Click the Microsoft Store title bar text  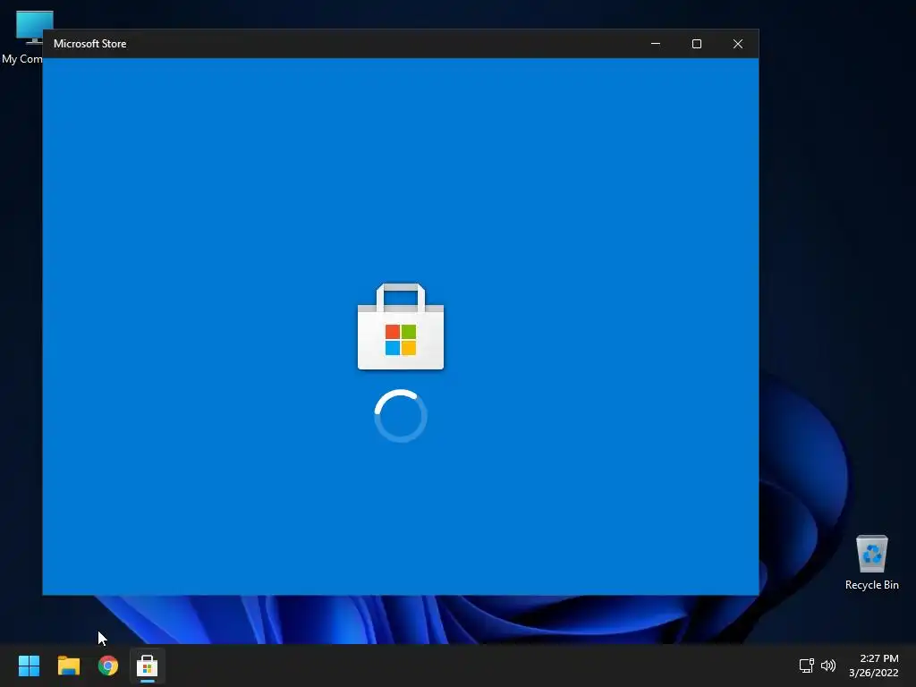(x=90, y=44)
